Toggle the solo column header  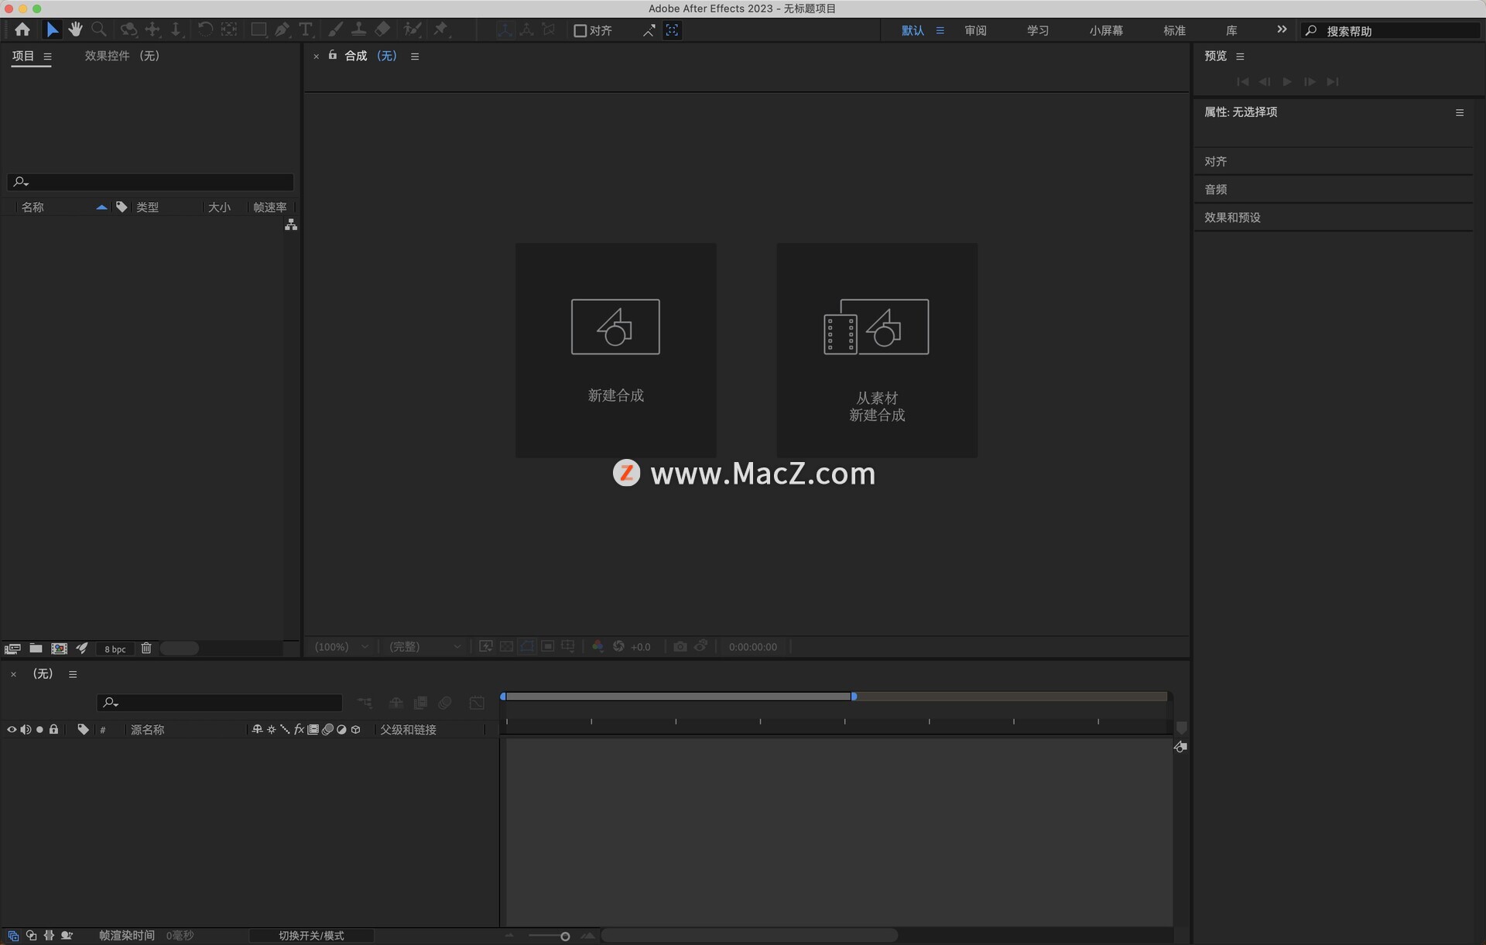pyautogui.click(x=39, y=729)
